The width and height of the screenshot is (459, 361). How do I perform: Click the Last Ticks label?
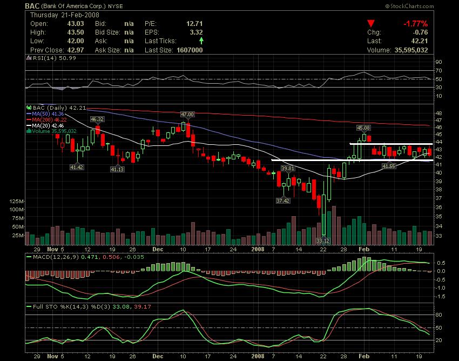coord(161,41)
